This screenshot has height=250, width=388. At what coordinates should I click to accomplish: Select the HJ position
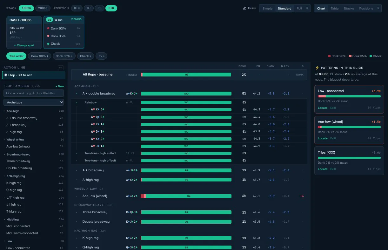pyautogui.click(x=89, y=8)
